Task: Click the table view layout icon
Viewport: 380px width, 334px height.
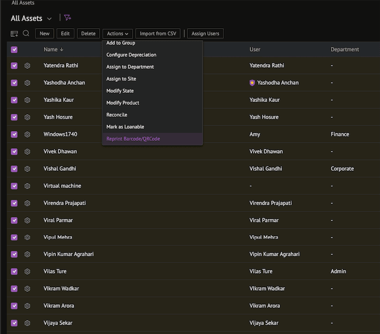Action: pos(14,34)
